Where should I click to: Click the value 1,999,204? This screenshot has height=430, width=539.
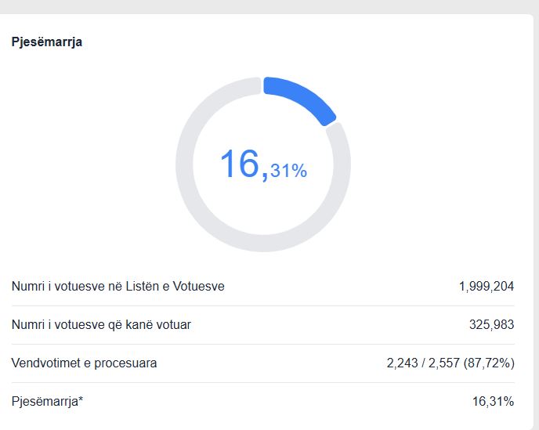click(486, 287)
